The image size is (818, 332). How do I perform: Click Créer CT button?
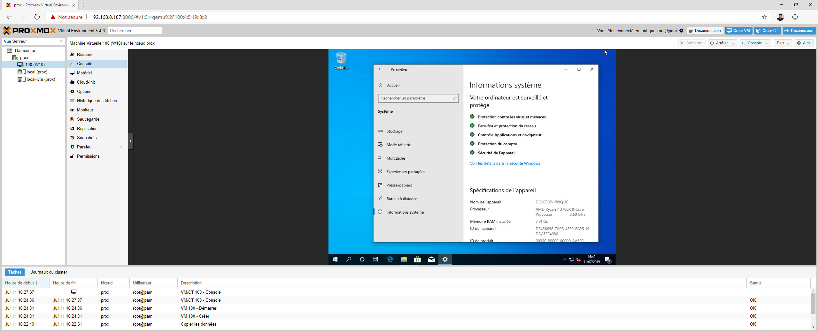tap(768, 31)
